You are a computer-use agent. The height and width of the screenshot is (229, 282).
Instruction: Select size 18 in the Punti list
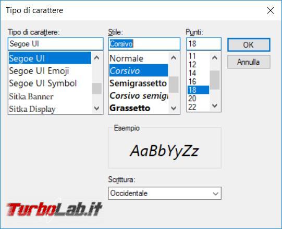[x=198, y=90]
